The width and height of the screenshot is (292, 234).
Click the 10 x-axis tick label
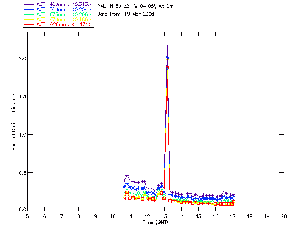coord(113,216)
